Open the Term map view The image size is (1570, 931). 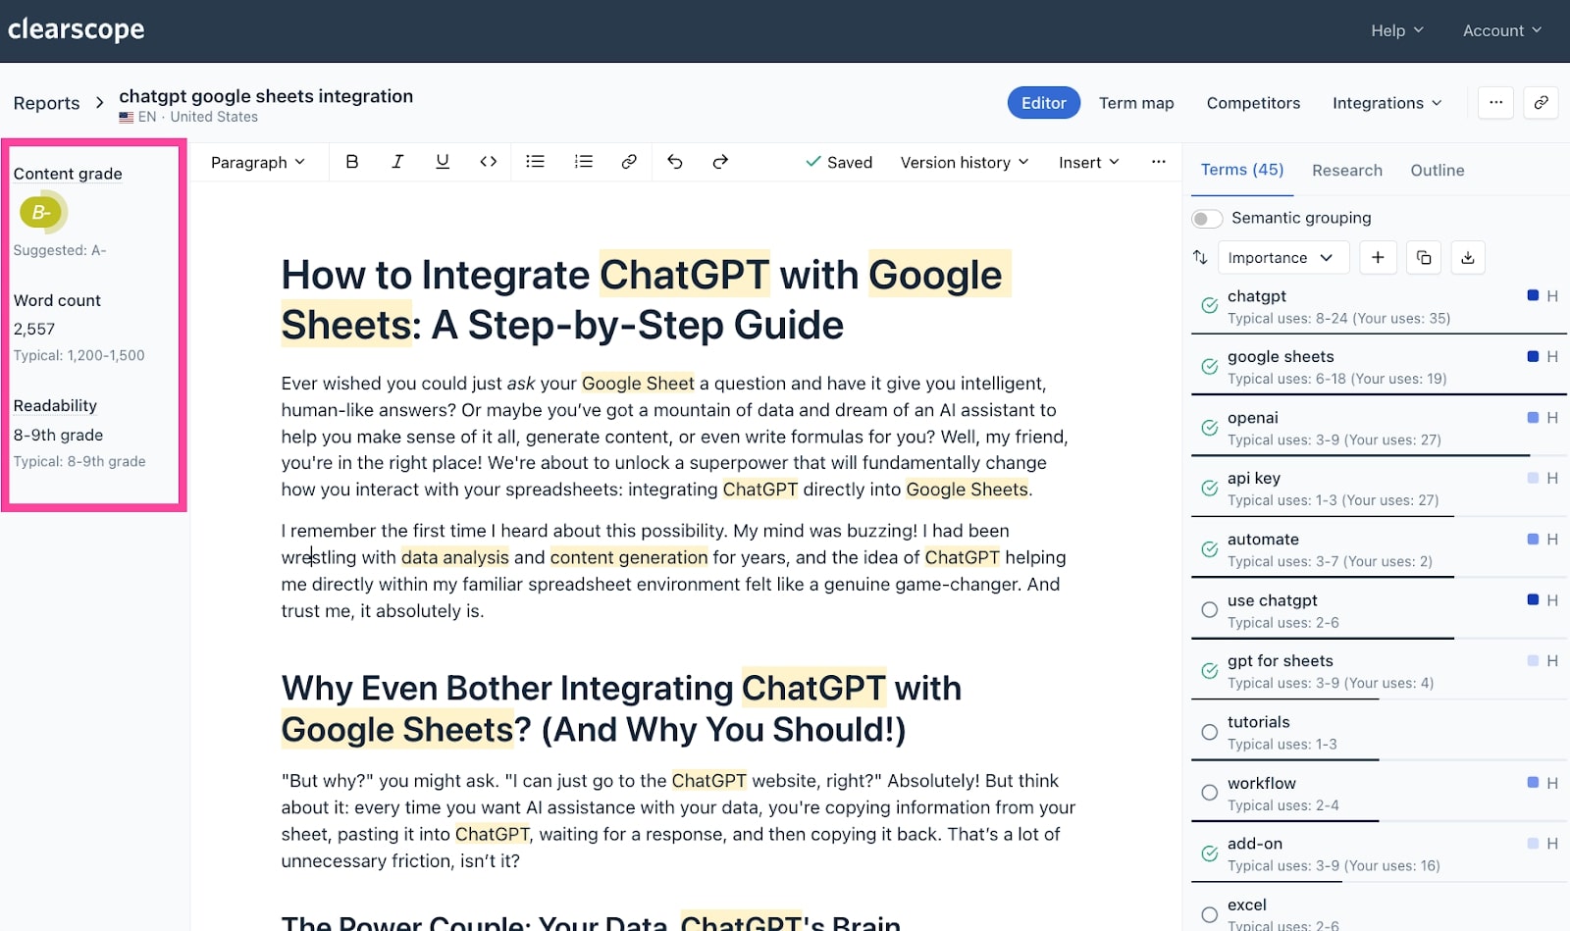point(1136,103)
